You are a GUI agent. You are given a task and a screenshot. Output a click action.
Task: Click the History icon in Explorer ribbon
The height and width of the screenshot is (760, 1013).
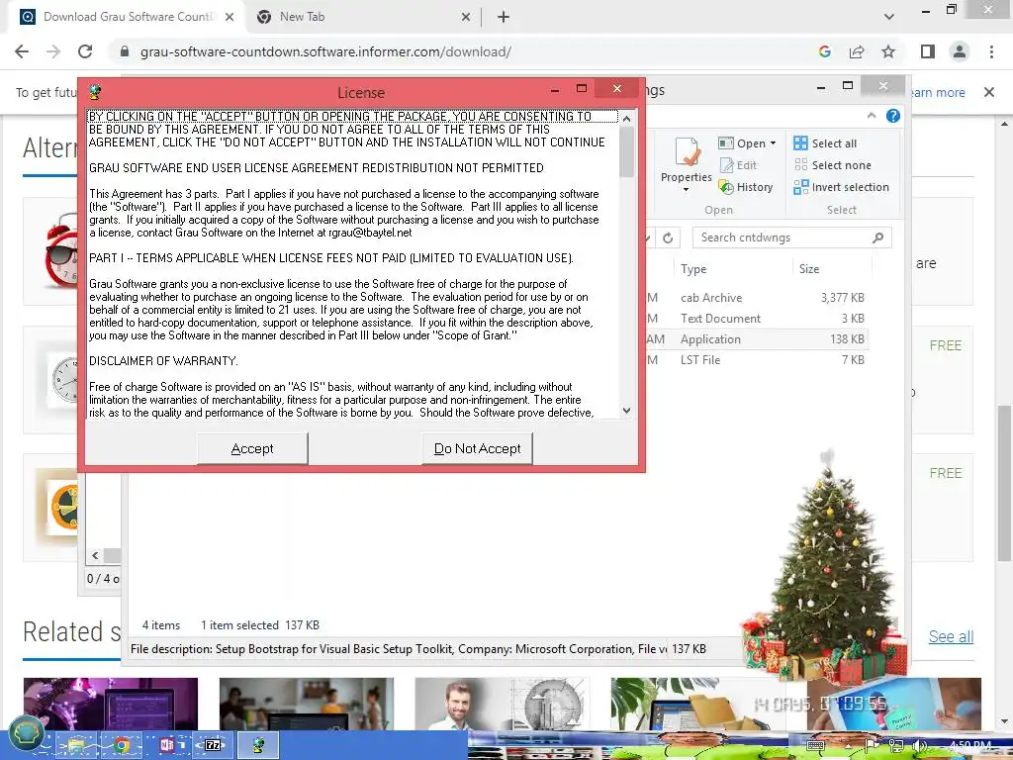726,187
